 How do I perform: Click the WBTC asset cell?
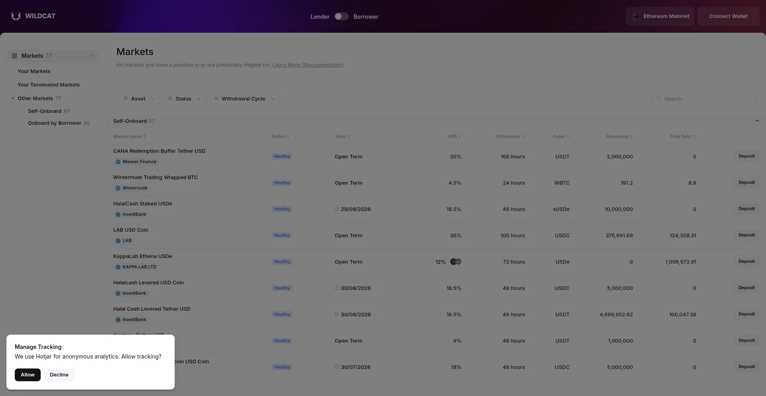click(562, 183)
